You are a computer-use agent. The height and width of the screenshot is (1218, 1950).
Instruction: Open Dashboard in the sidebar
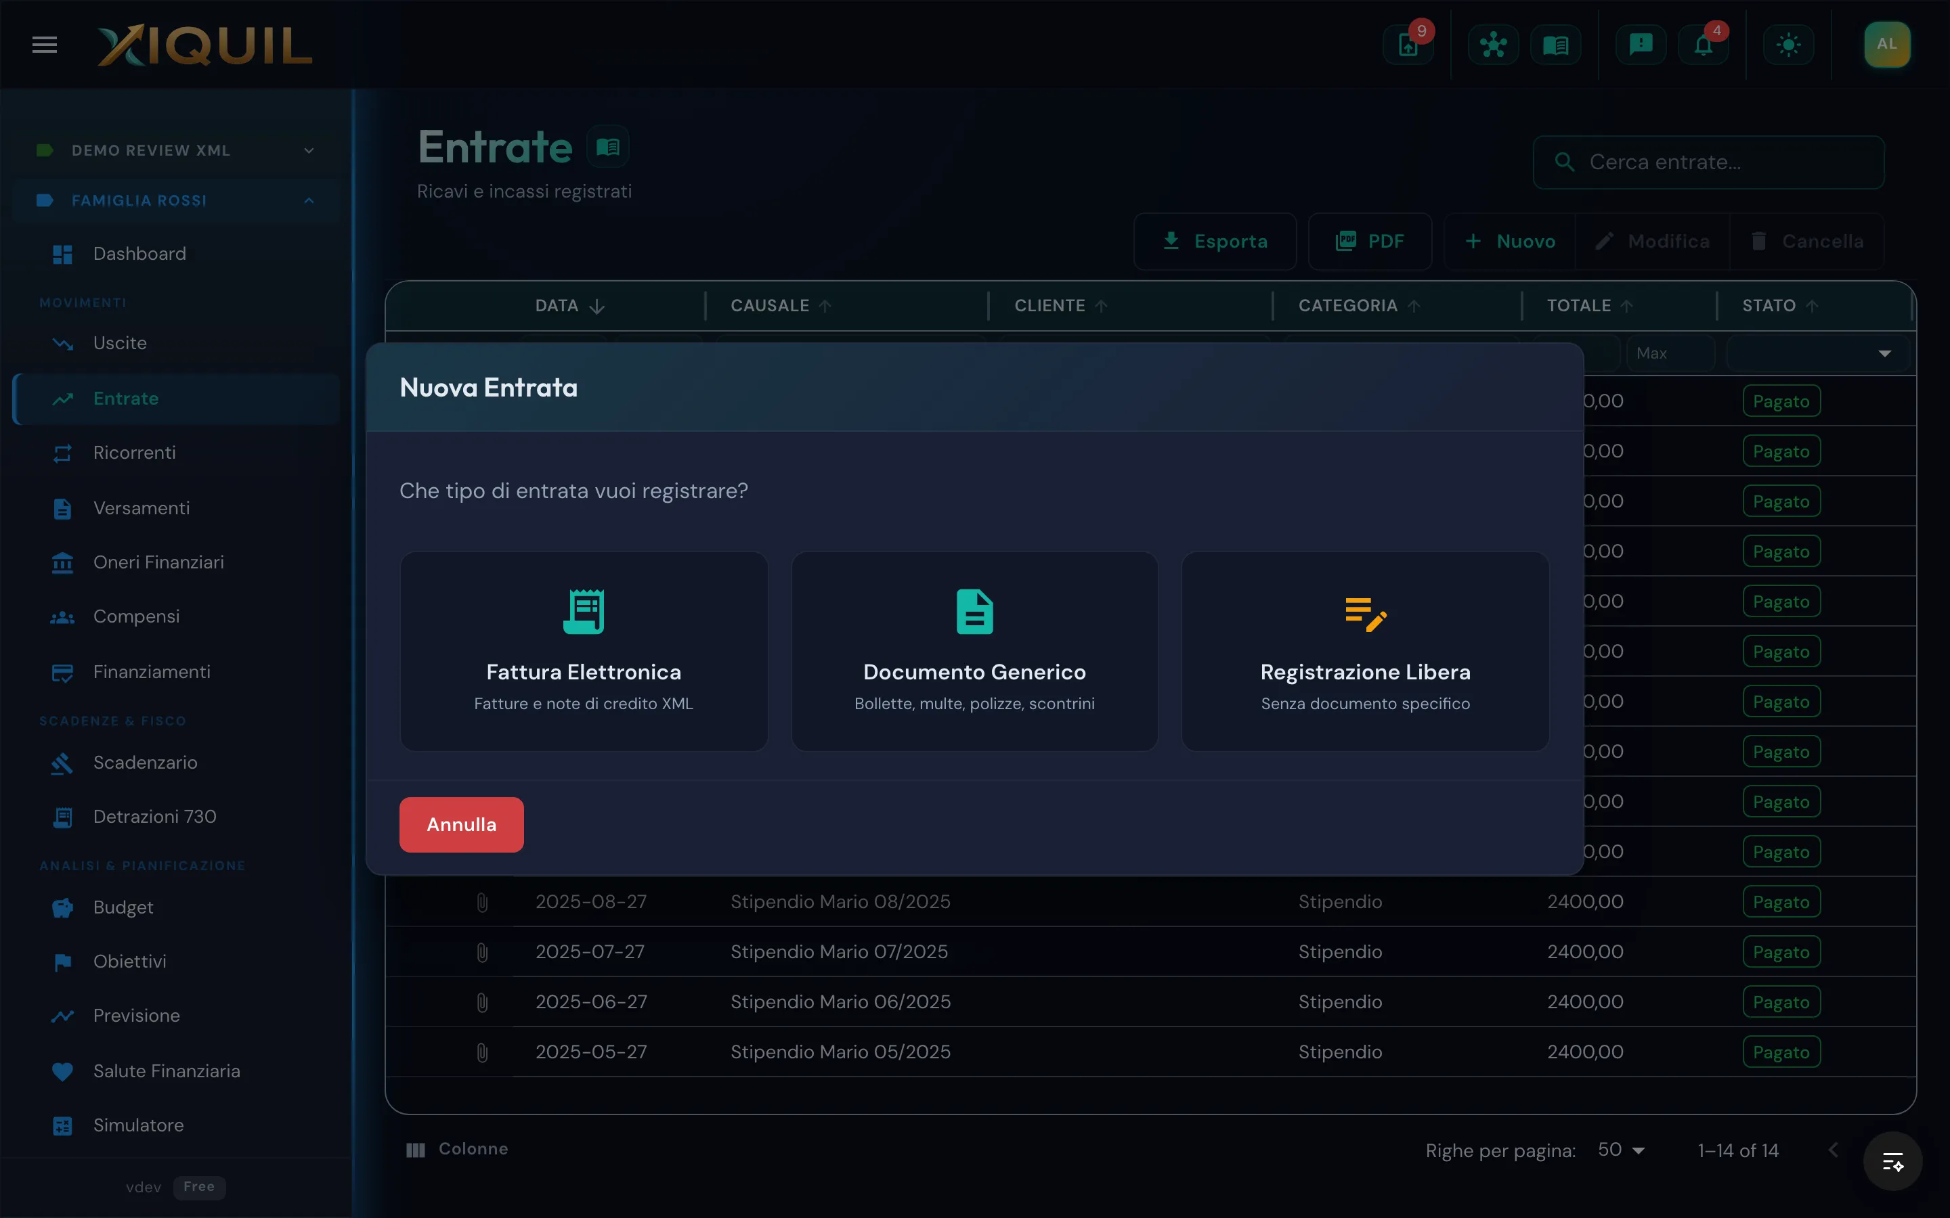[177, 254]
